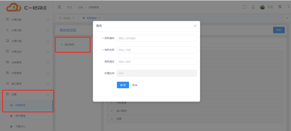291x131 pixels.
Task: Collapse 设置 menu with its chevron
Action: point(48,95)
